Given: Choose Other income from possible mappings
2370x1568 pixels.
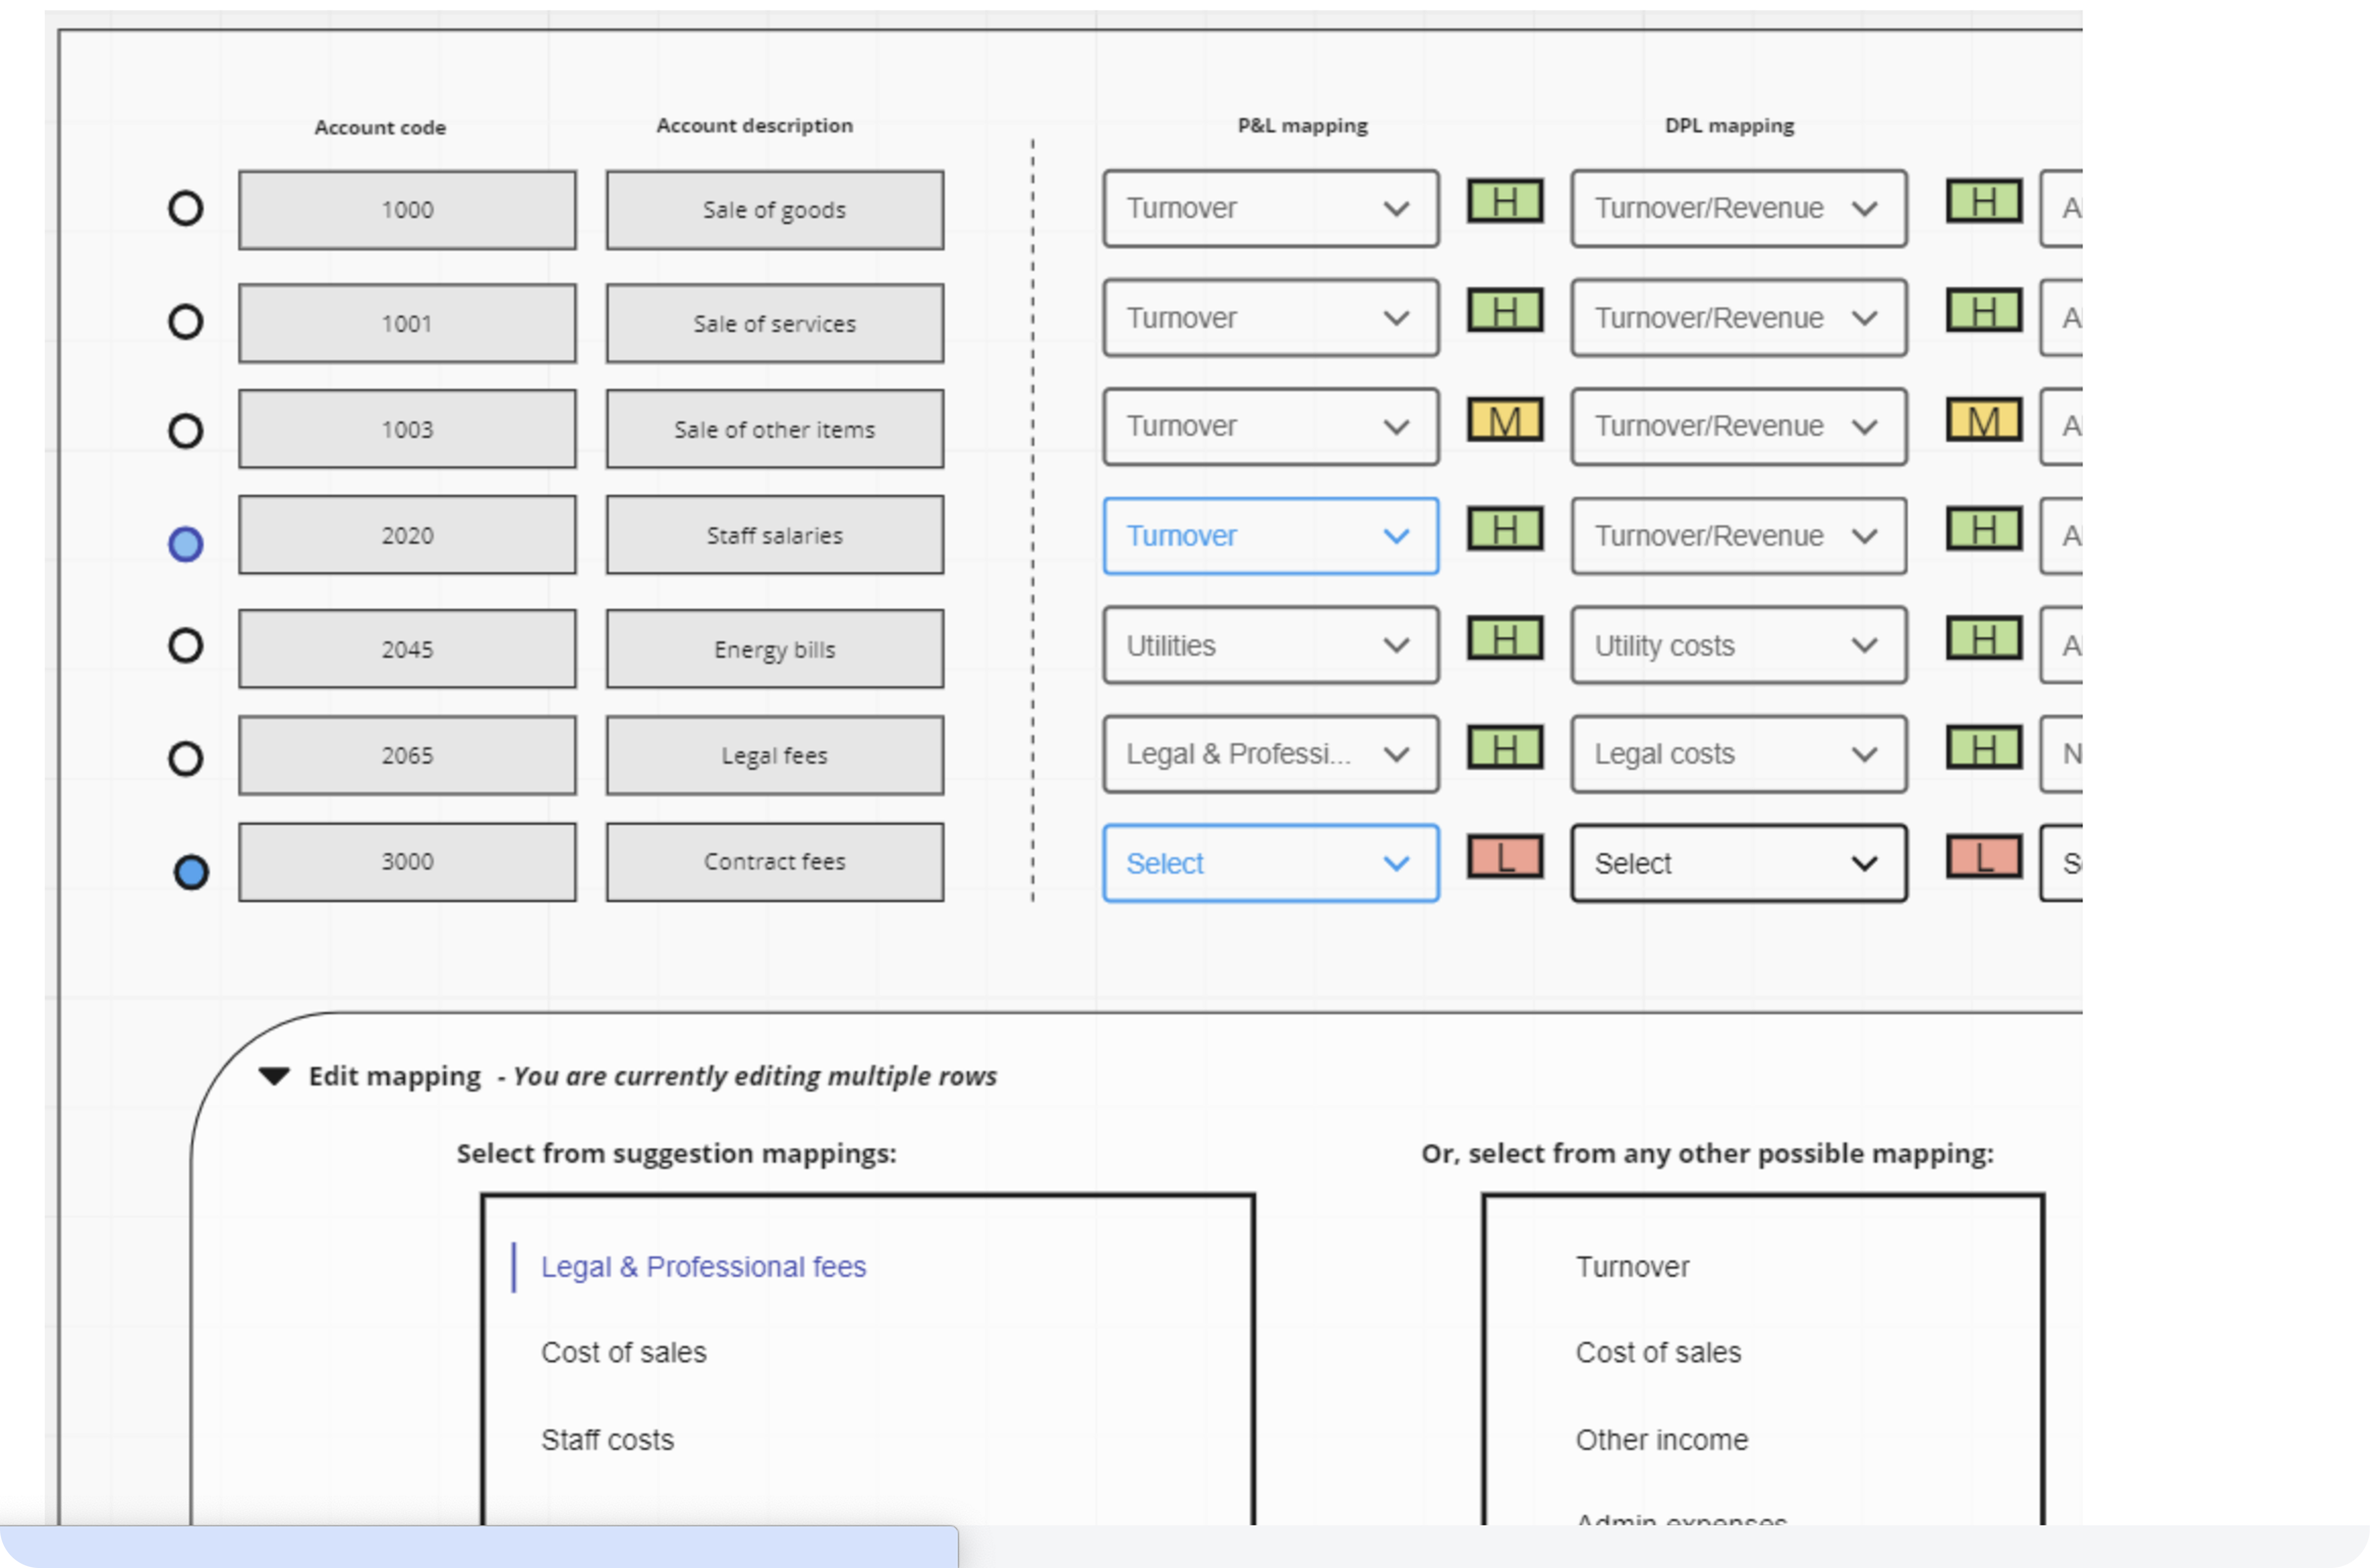Looking at the screenshot, I should pos(1661,1439).
